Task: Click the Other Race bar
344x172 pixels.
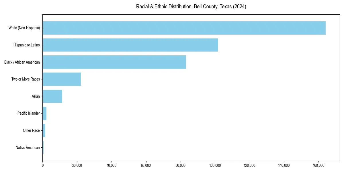Action: tap(44, 130)
